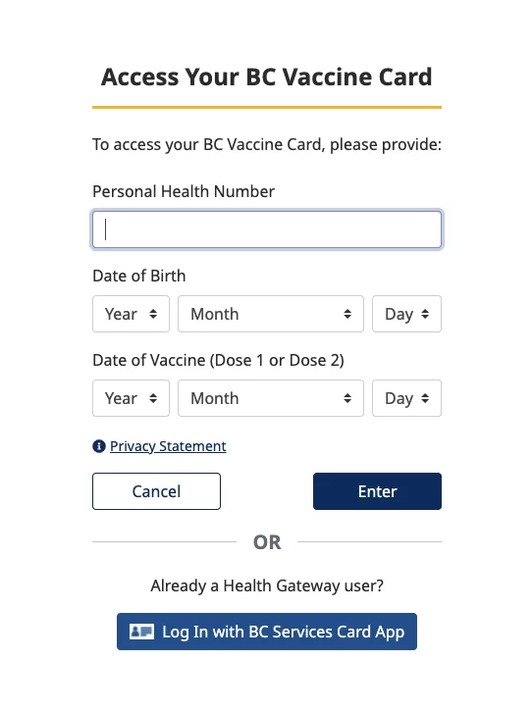Viewport: 532px width, 710px height.
Task: Focus the Personal Health Number field
Action: (267, 229)
